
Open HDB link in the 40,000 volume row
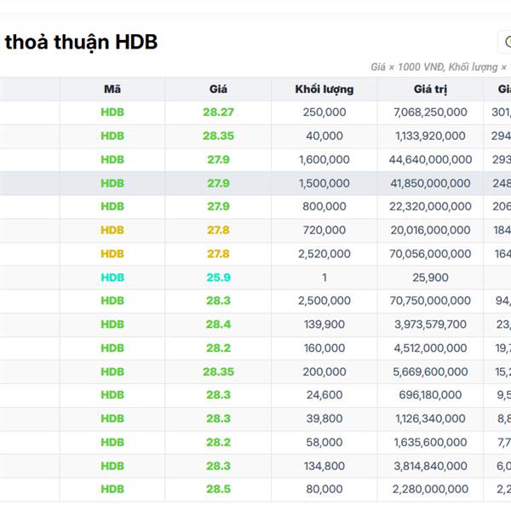(112, 136)
